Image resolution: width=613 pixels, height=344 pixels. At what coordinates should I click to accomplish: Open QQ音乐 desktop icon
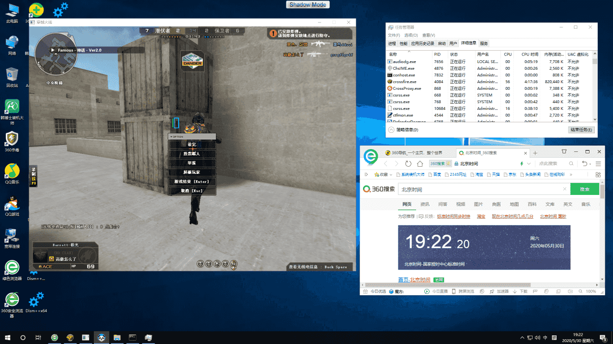point(12,174)
